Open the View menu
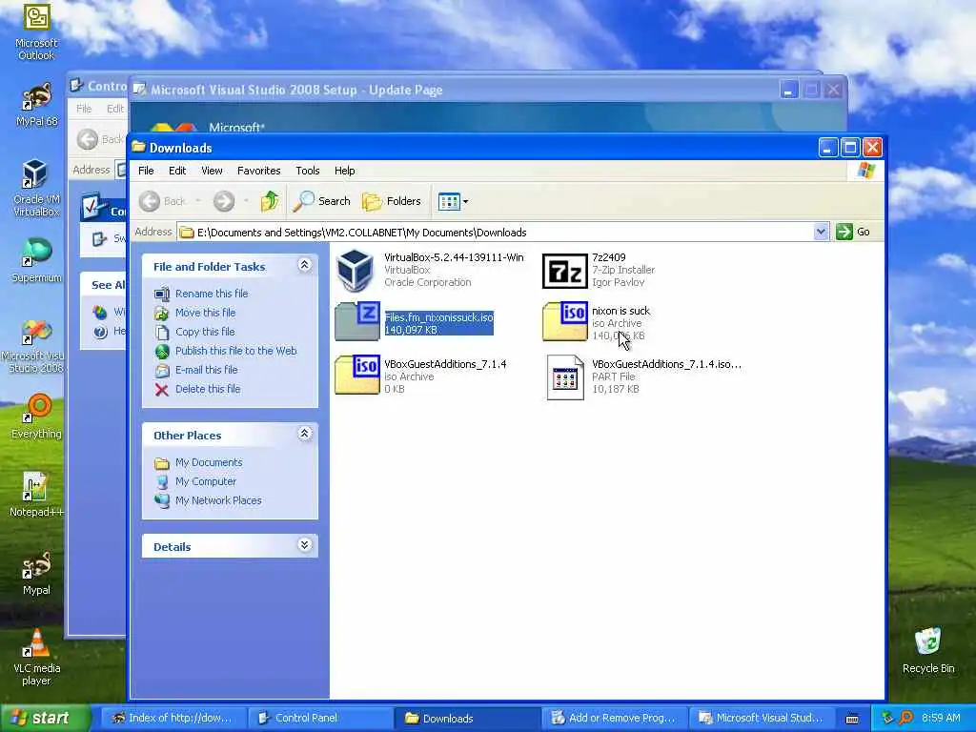Viewport: 976px width, 732px height. point(212,171)
